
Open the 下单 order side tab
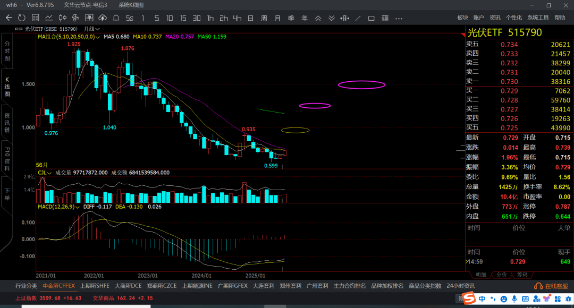7,194
